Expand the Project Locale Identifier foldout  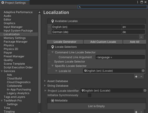[45, 91]
